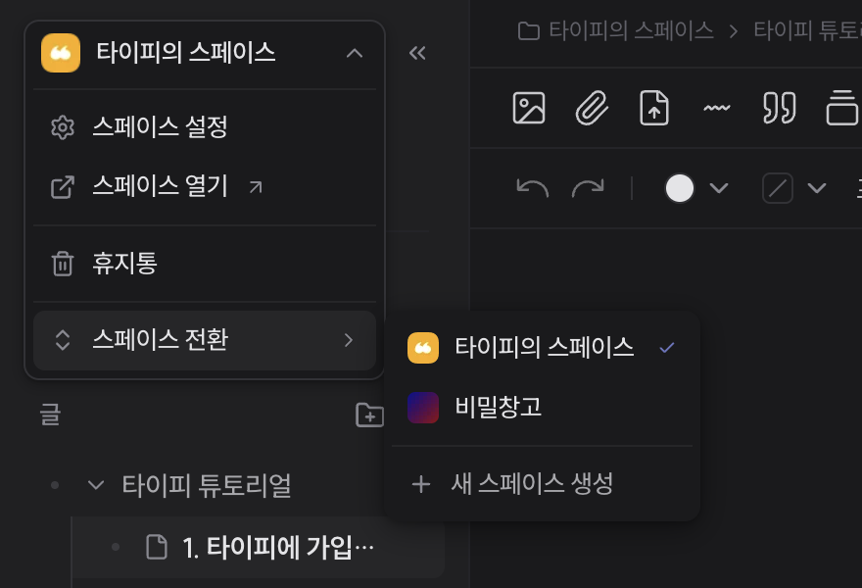Attach a file with paperclip icon

coord(592,108)
